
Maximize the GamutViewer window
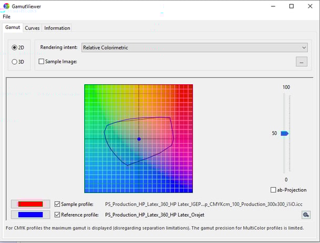[292, 6]
